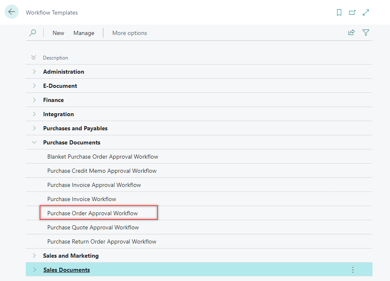Choose Purchase Return Order Approval Workflow
390x281 pixels.
click(102, 241)
